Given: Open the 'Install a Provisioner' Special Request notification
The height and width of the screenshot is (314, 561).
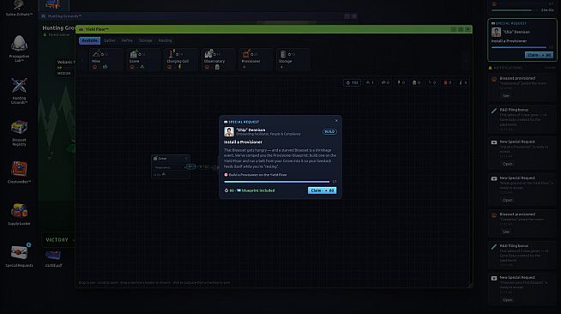Looking at the screenshot, I should click(507, 164).
